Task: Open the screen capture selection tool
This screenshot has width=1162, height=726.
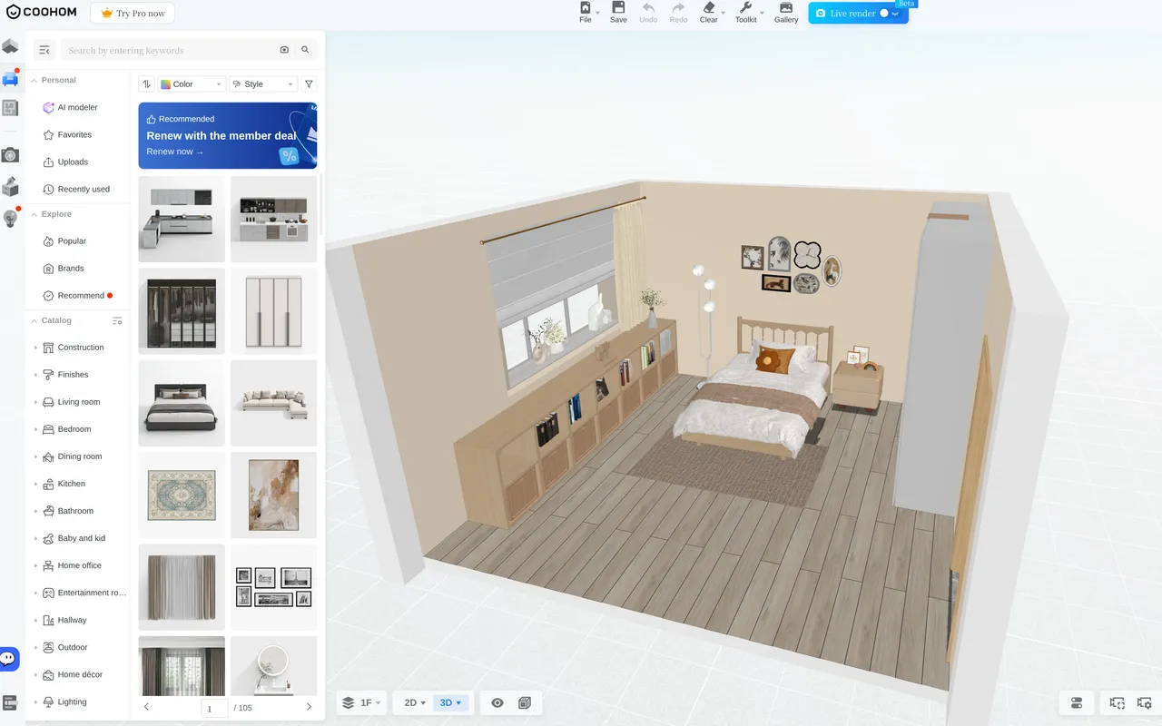Action: click(1117, 702)
